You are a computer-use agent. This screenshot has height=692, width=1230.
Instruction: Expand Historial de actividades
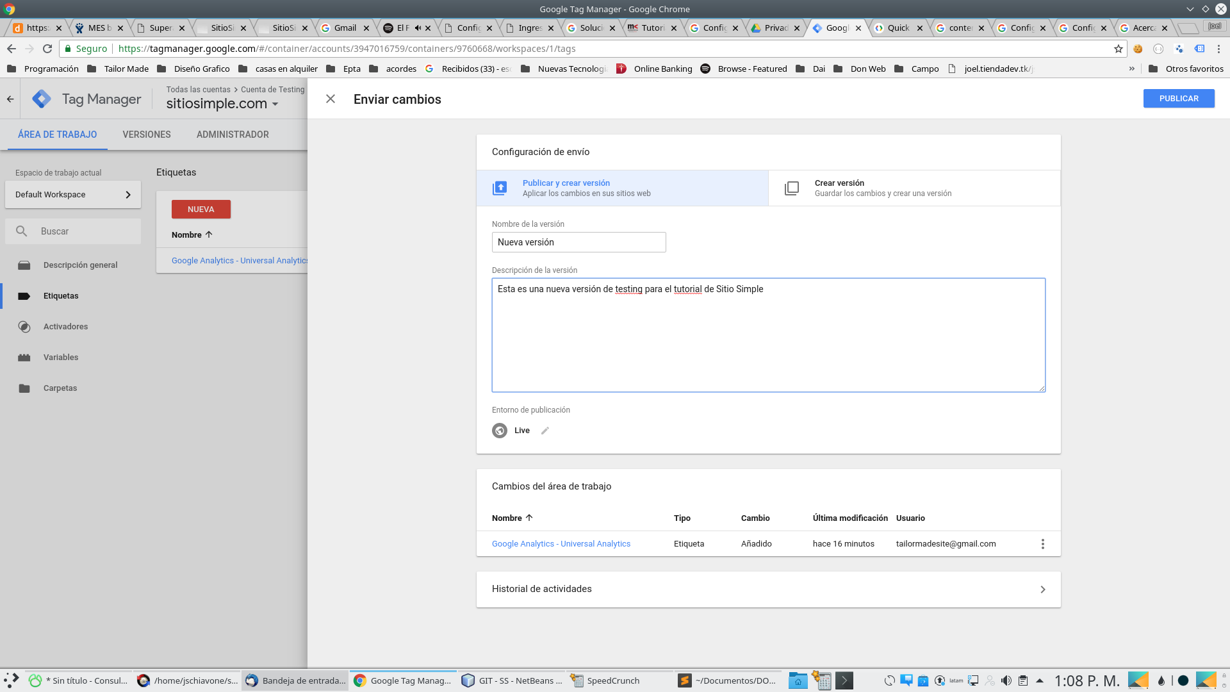pyautogui.click(x=769, y=589)
